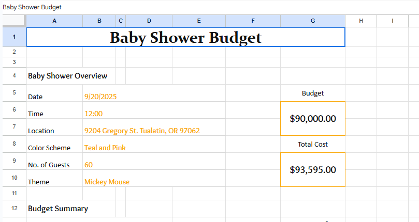The width and height of the screenshot is (419, 222).
Task: Click the Total Cost label cell
Action: point(312,144)
